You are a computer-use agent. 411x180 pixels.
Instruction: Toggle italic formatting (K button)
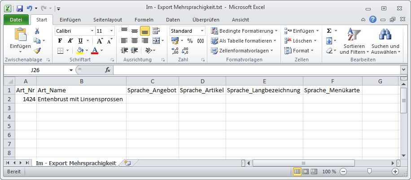[70, 41]
